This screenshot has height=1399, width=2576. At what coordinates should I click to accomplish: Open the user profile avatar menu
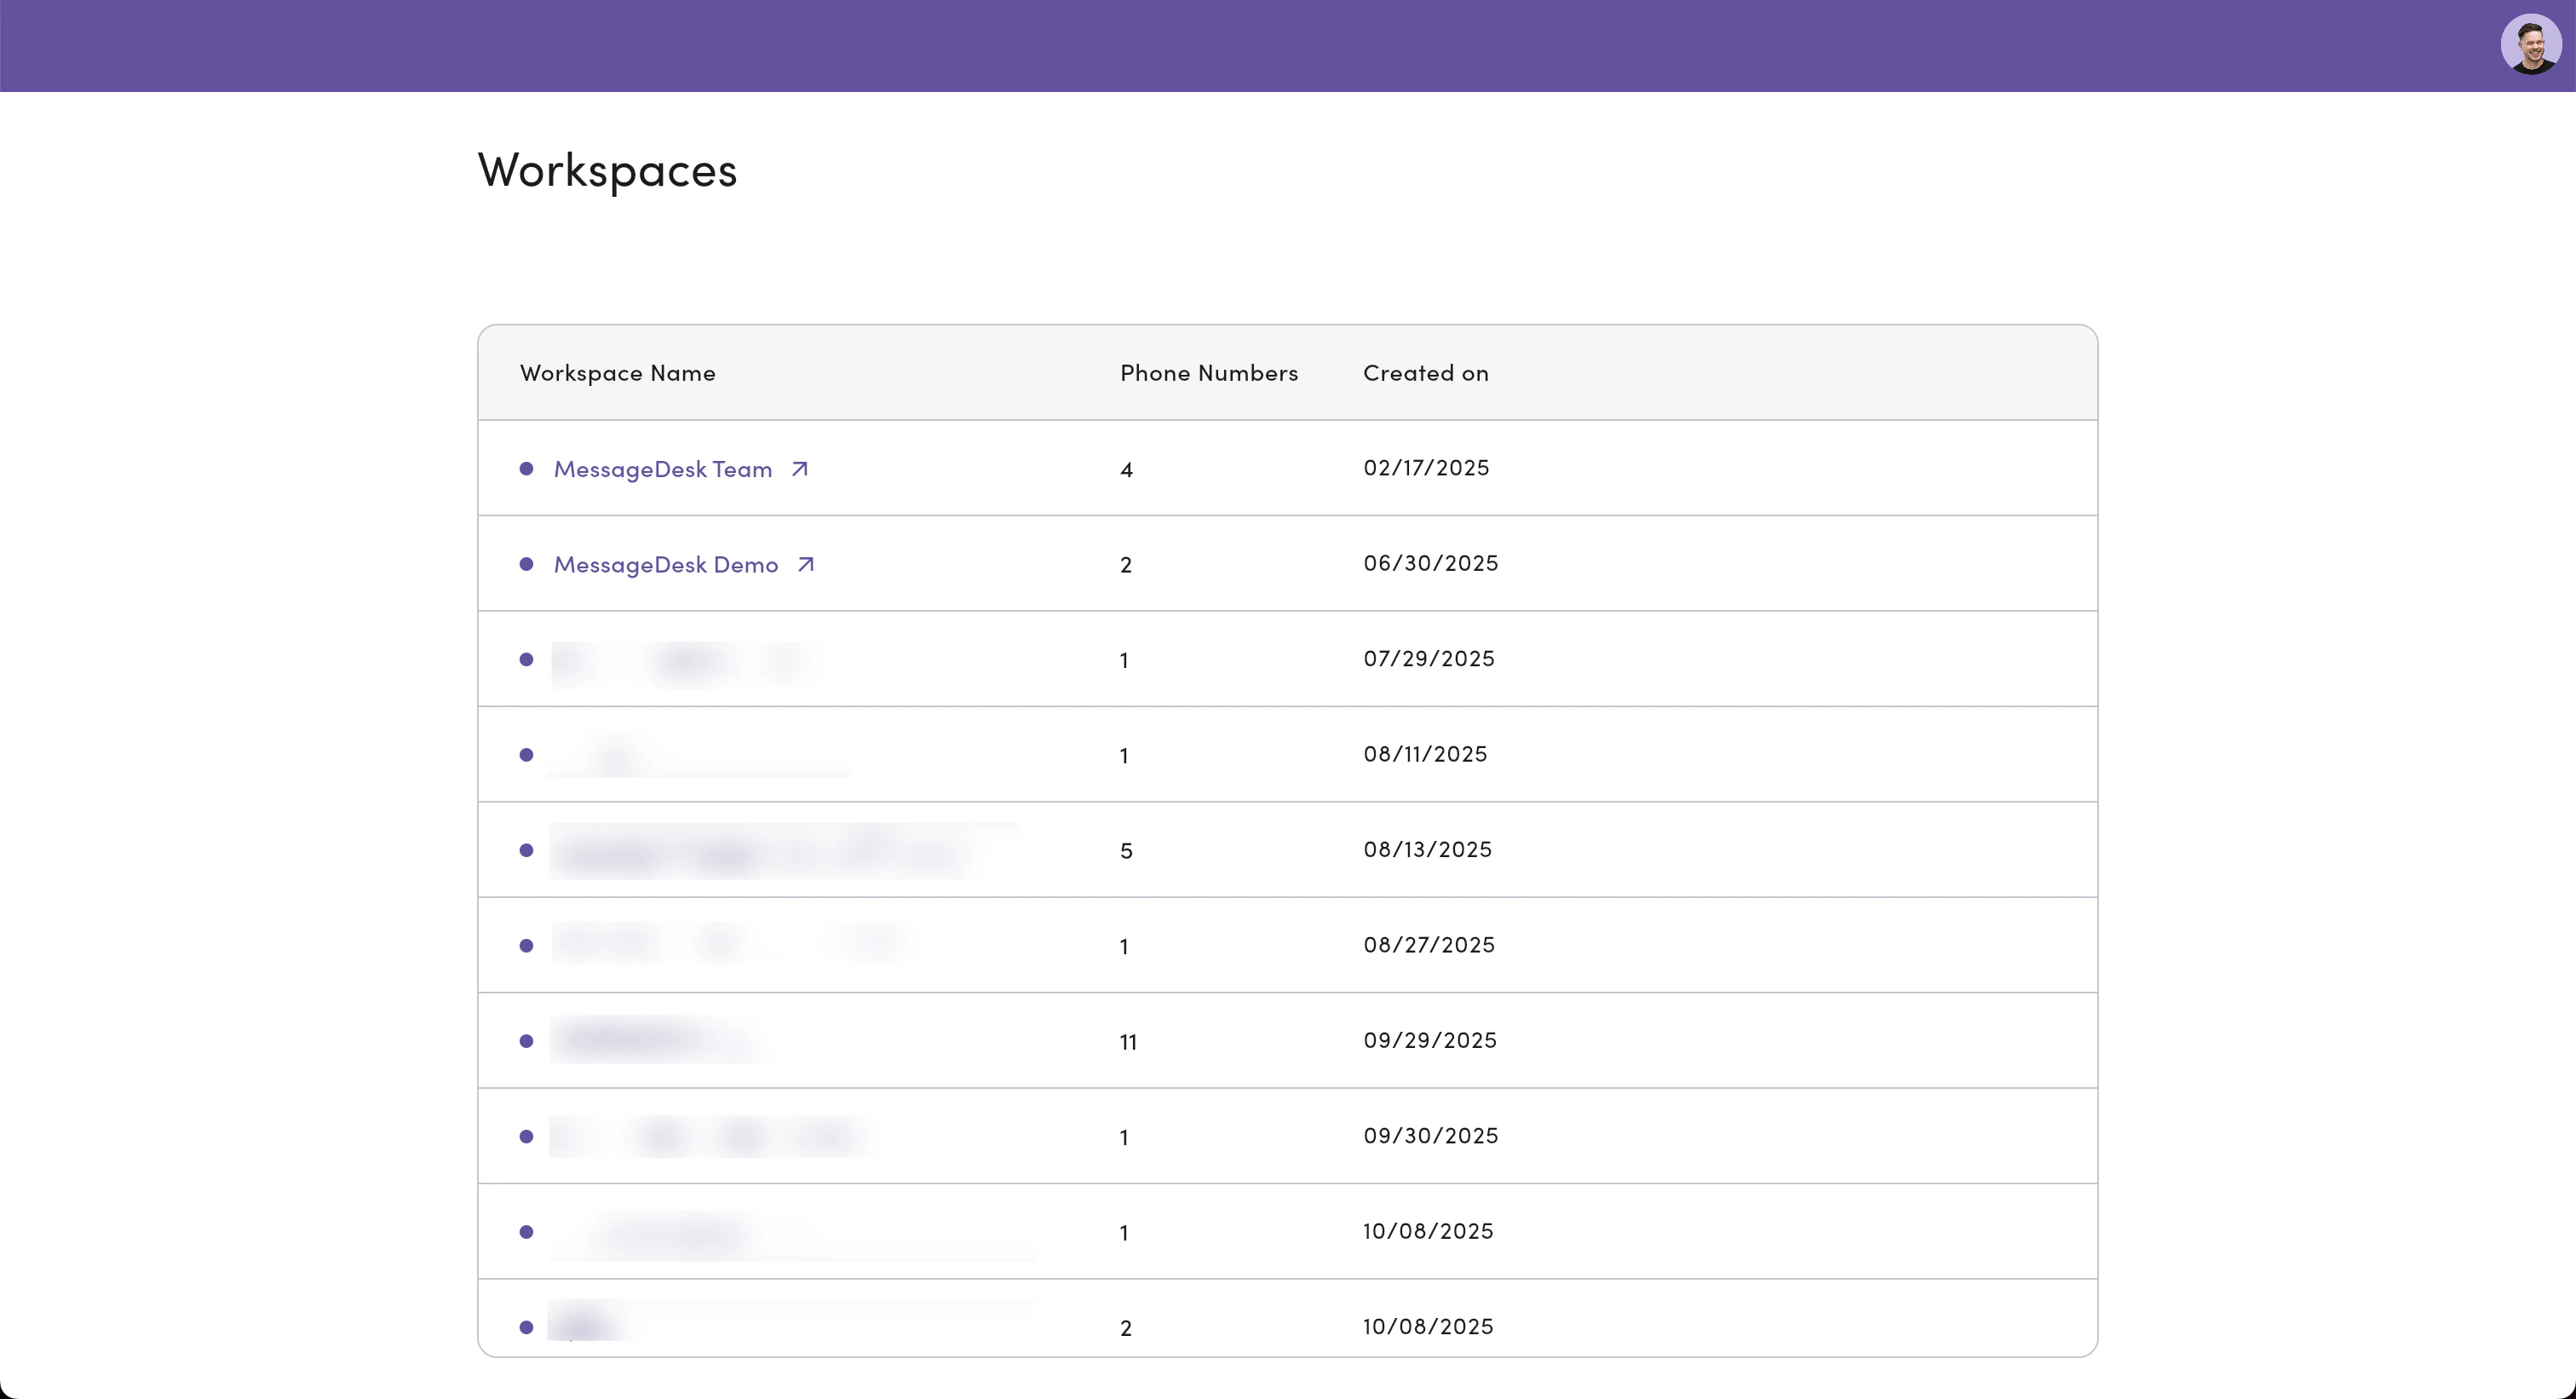pyautogui.click(x=2531, y=45)
